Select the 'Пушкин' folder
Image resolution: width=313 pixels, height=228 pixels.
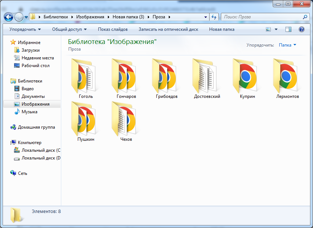pos(86,121)
